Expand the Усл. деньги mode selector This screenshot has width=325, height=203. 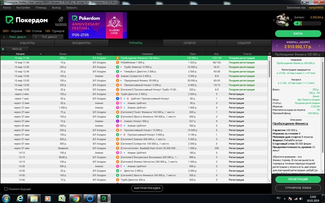coord(48,37)
